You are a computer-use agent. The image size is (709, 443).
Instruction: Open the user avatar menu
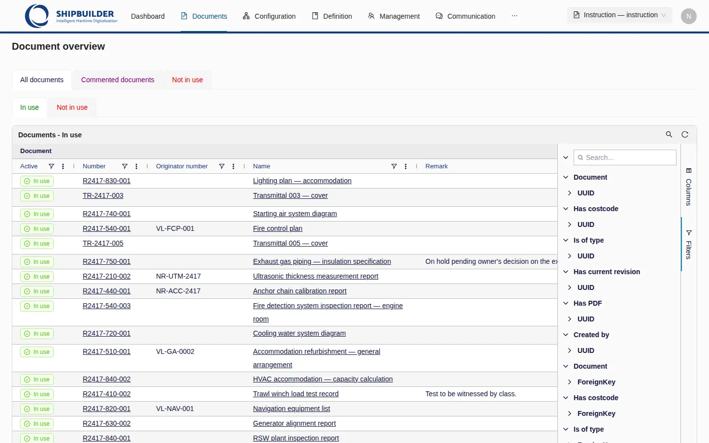[x=688, y=16]
